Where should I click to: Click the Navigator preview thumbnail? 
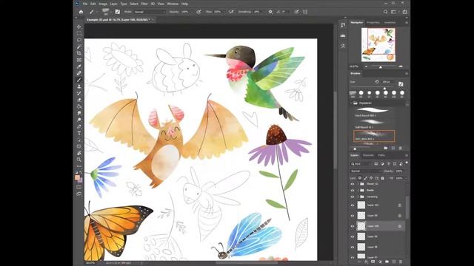[378, 44]
